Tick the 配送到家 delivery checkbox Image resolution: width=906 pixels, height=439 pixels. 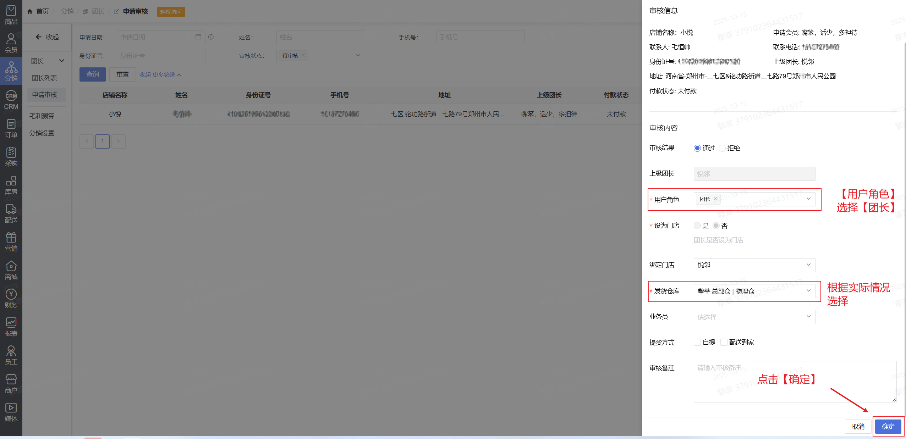coord(724,342)
